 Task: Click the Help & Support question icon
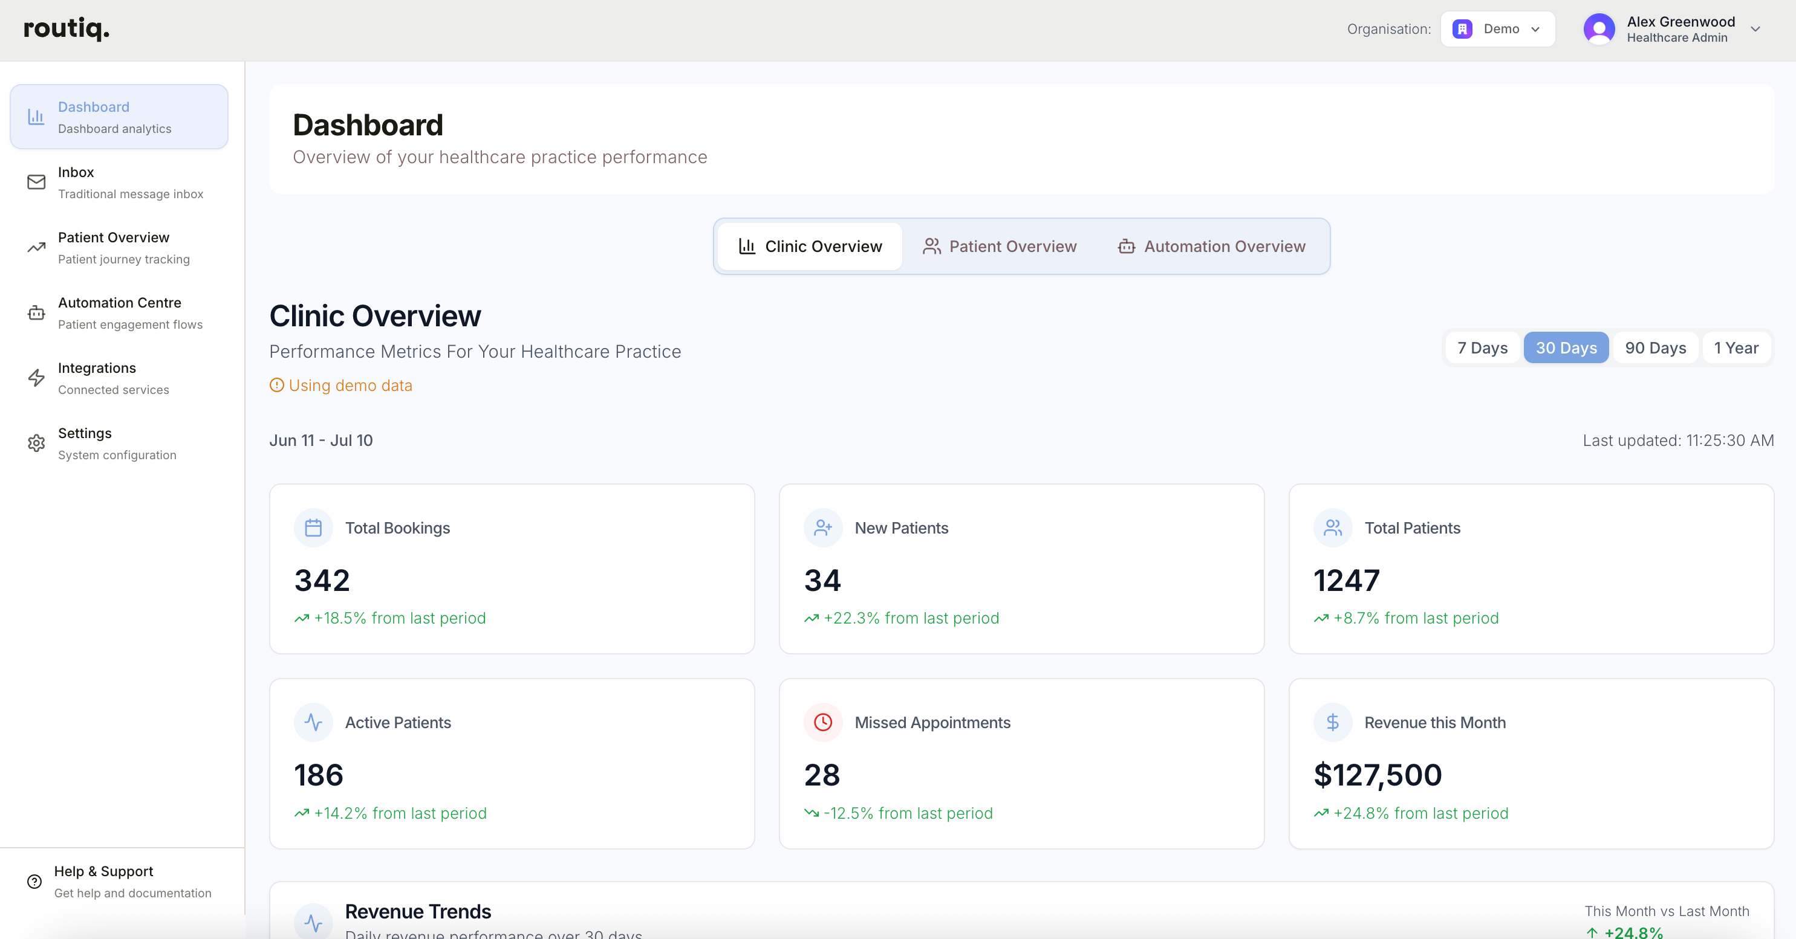(34, 881)
